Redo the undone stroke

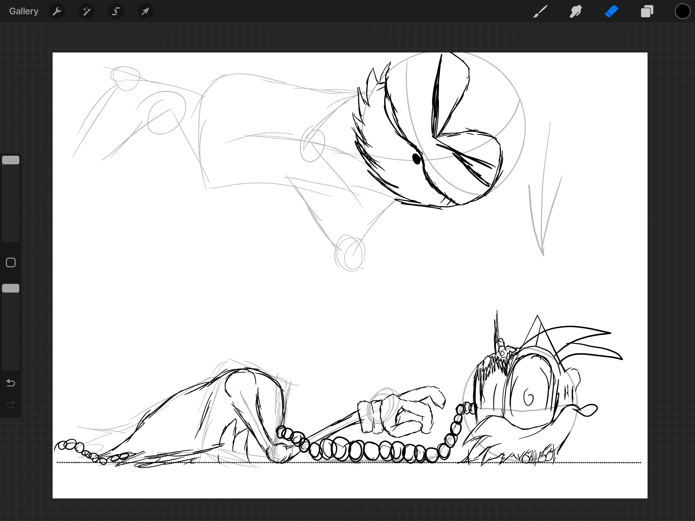click(x=11, y=404)
